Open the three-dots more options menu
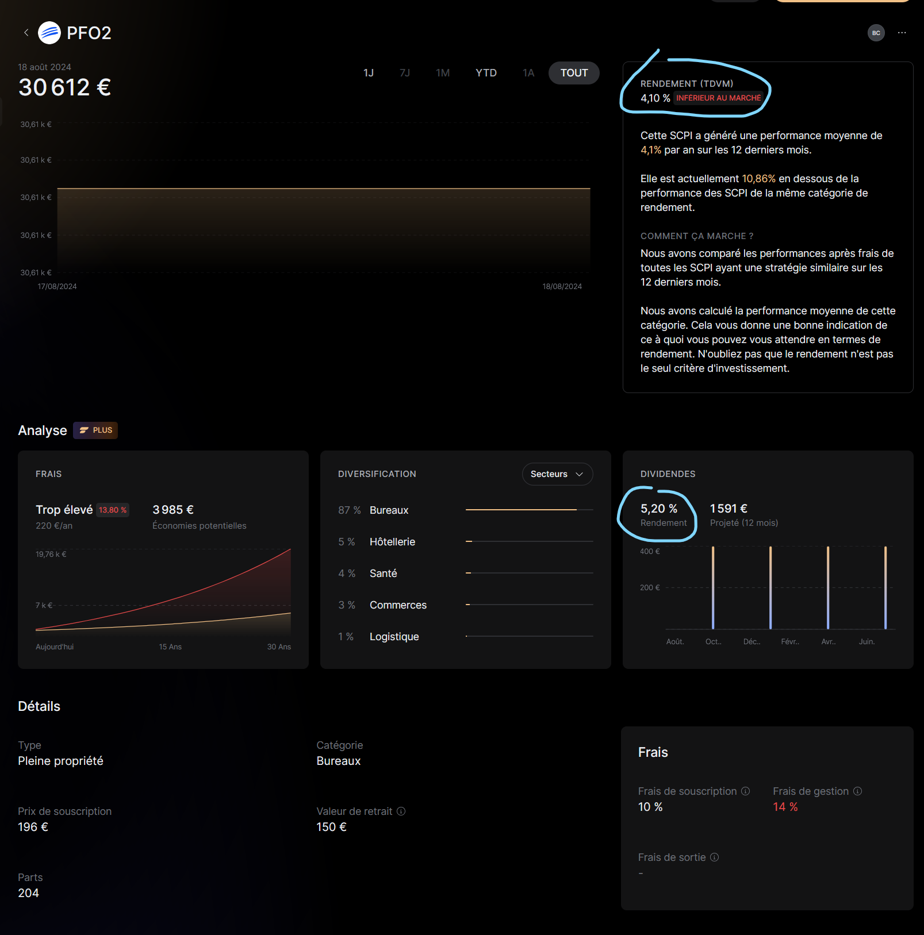 [902, 33]
